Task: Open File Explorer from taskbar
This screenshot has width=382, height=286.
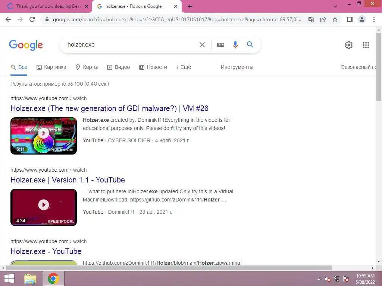Action: [30, 279]
